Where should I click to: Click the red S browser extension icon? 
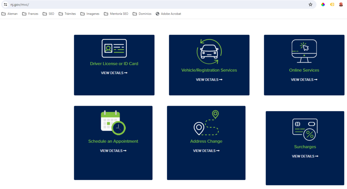click(341, 4)
